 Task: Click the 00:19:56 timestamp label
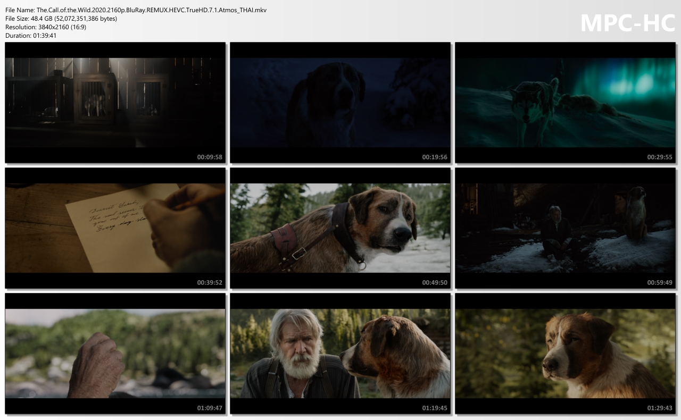click(x=435, y=157)
